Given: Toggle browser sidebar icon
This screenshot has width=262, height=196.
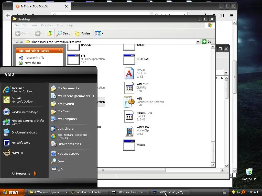Looking at the screenshot, I should (x=222, y=16).
